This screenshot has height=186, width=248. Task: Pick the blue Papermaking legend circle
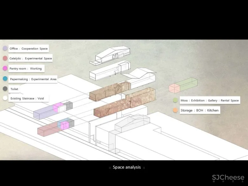coord(5,79)
